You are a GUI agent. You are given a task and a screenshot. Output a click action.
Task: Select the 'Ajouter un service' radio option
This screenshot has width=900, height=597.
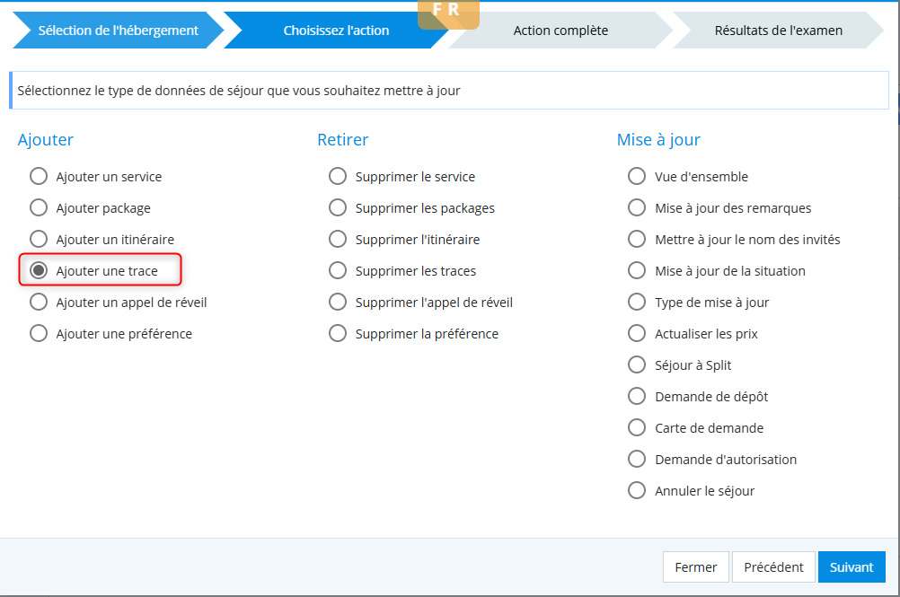(x=39, y=177)
